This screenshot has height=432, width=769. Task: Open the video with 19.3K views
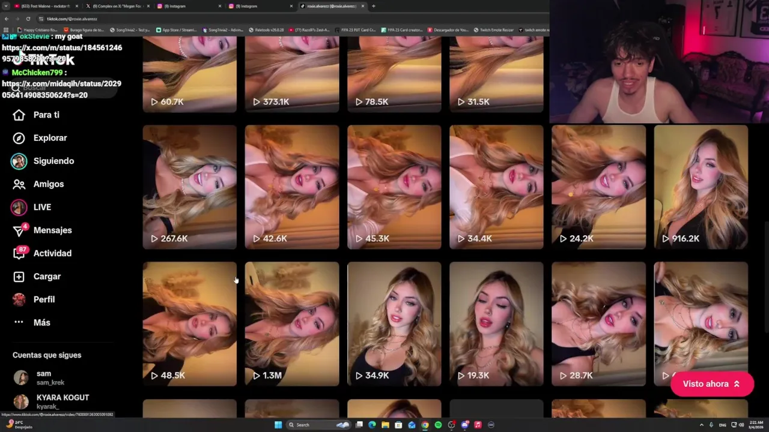[x=496, y=323]
